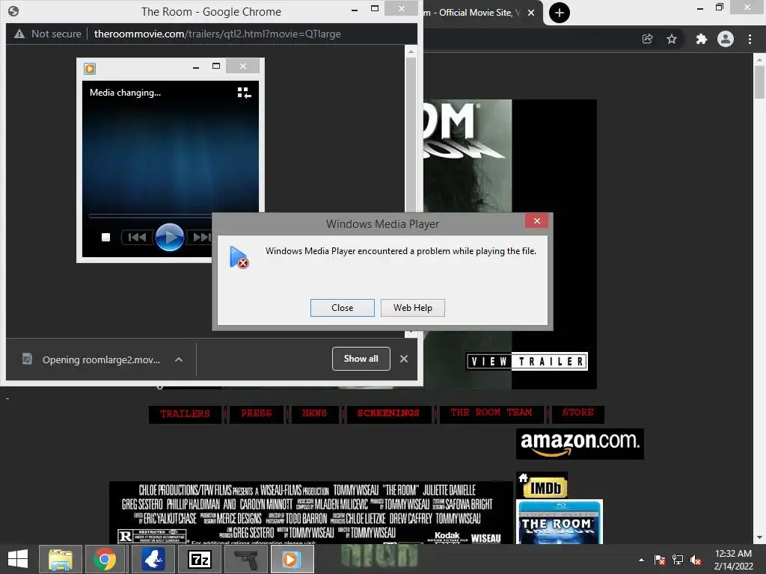This screenshot has height=574, width=766.
Task: Open the pistol icon taskbar app
Action: point(246,559)
